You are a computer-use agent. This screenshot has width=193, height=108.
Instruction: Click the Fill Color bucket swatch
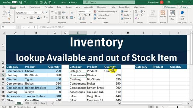38,17
